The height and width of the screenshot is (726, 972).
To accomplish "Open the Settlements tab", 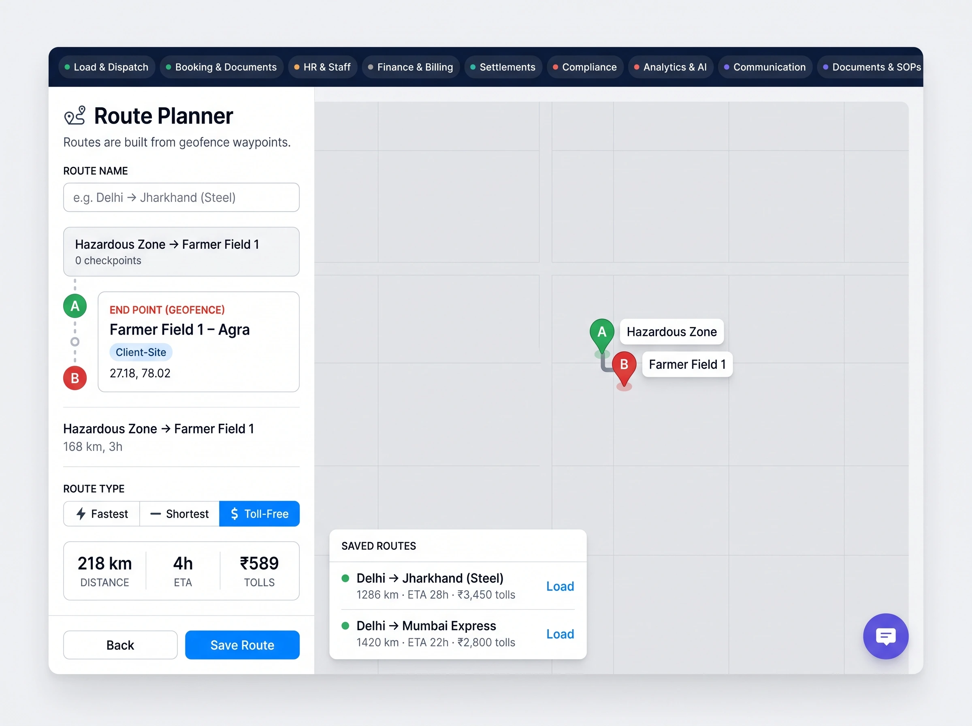I will coord(503,67).
